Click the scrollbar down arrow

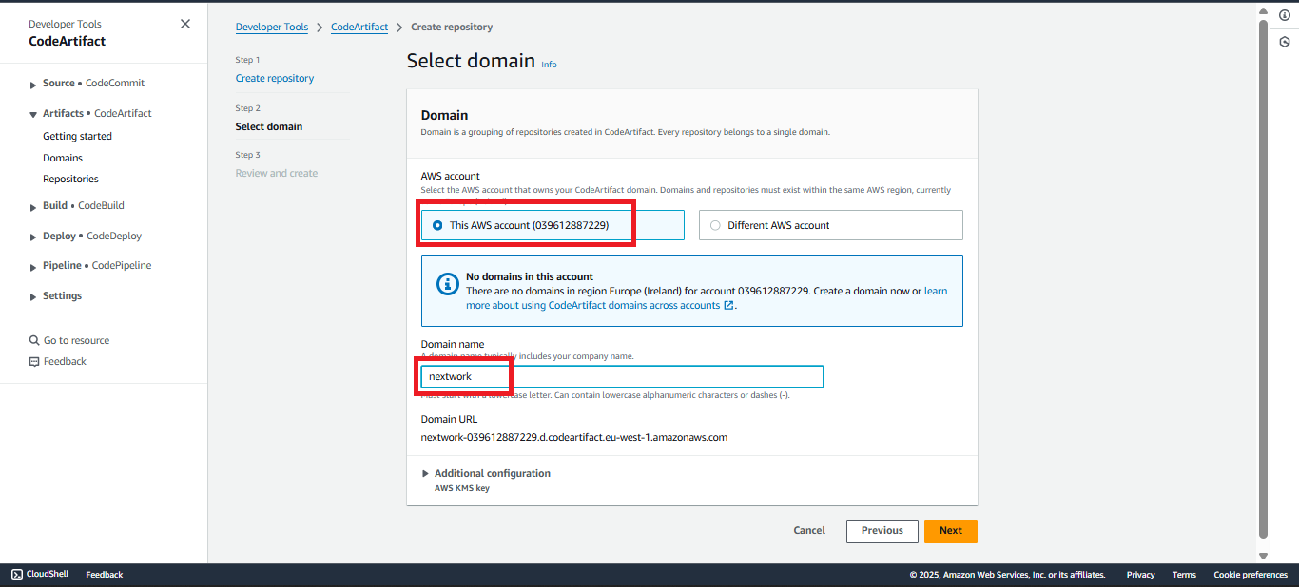click(1263, 556)
